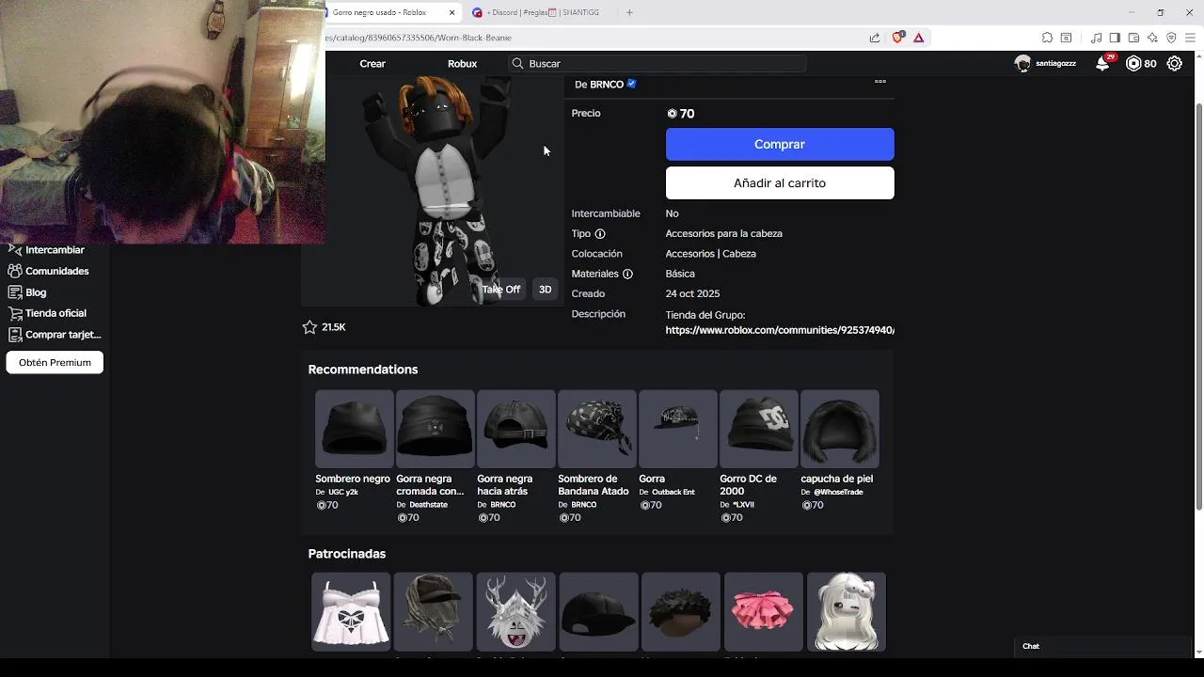The image size is (1204, 677).
Task: Click the Obtén Premium button
Action: [x=55, y=362]
